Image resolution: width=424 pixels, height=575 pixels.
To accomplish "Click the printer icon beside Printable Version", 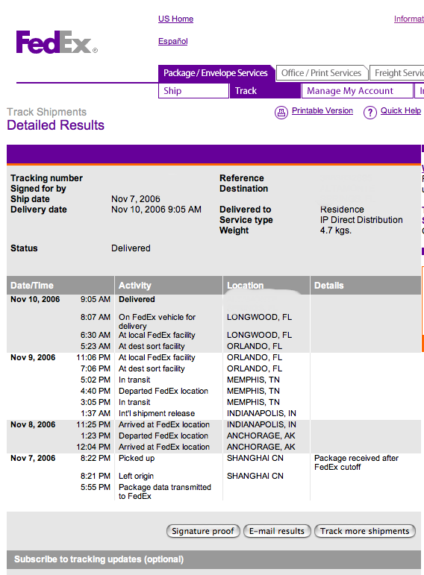I will (x=281, y=112).
